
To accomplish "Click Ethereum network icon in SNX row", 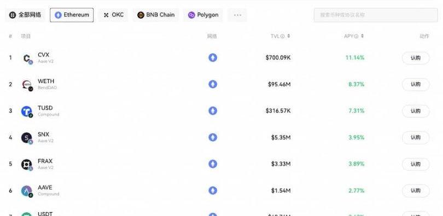I will tap(213, 137).
